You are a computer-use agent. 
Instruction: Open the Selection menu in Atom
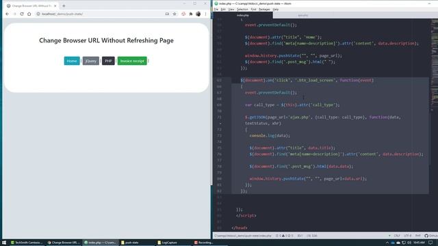pyautogui.click(x=242, y=9)
